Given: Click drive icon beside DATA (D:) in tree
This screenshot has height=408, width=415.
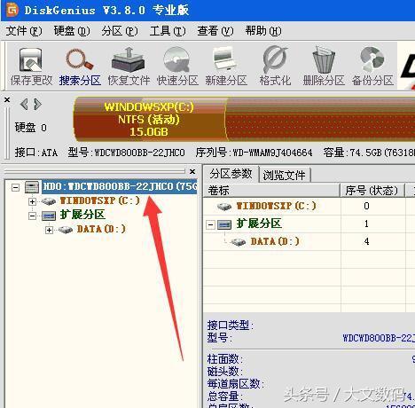Looking at the screenshot, I should point(66,230).
